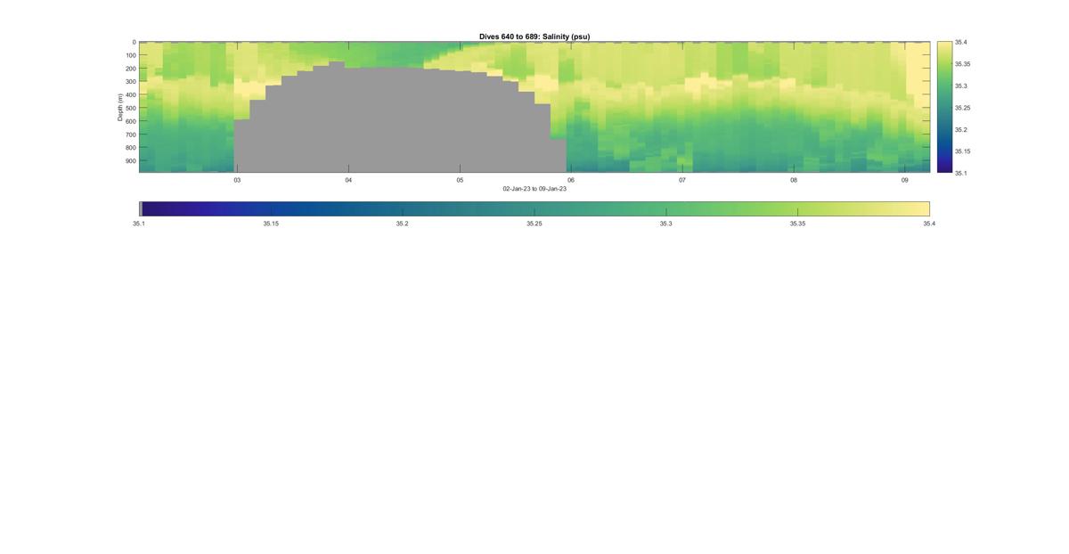Click the plot title "Dives 640 to 689: Salinity (psu)"
The height and width of the screenshot is (554, 1069).
click(534, 37)
